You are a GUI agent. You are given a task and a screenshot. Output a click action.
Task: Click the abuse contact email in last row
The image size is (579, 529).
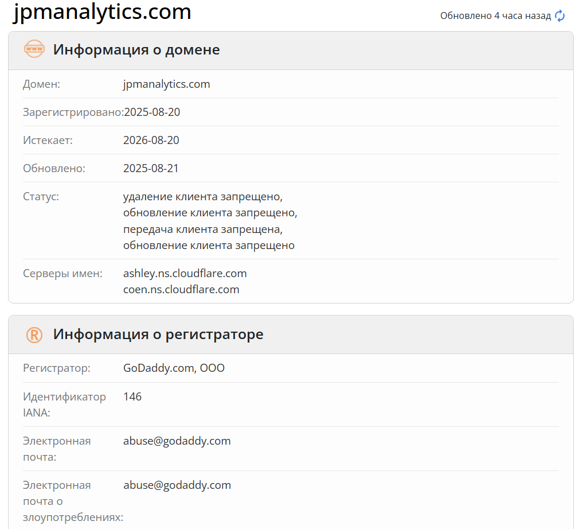pos(177,485)
